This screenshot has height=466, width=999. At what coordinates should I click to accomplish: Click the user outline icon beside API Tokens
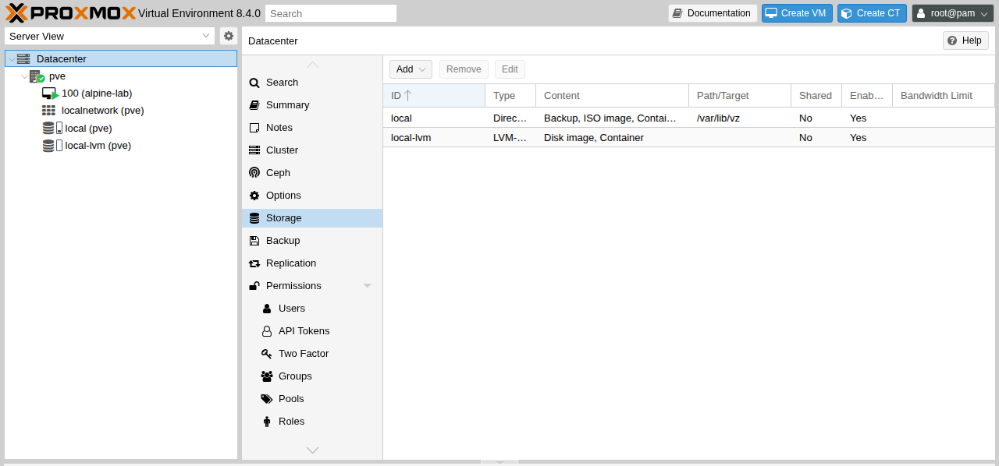267,331
